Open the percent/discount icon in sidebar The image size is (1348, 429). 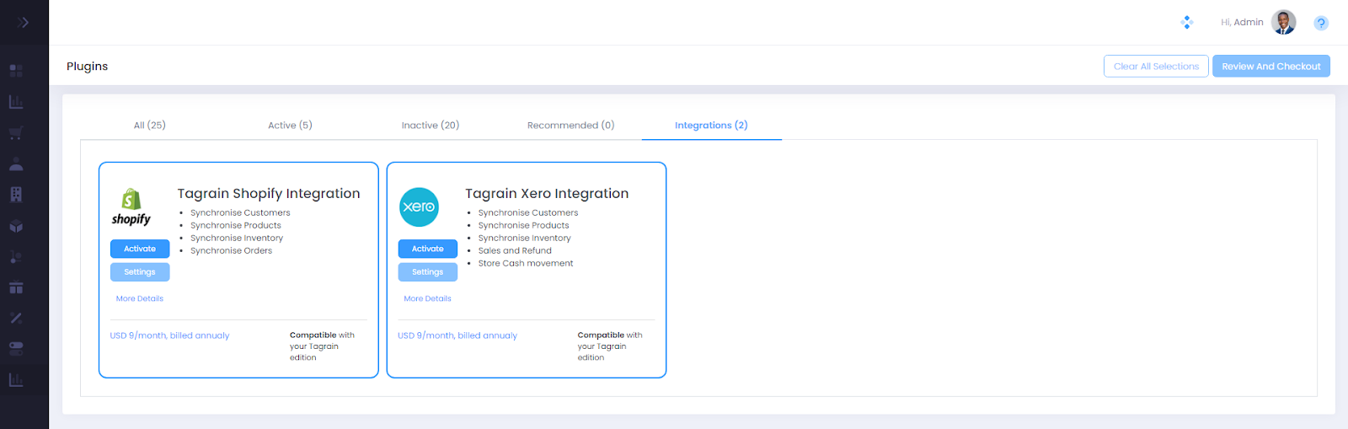pyautogui.click(x=16, y=318)
